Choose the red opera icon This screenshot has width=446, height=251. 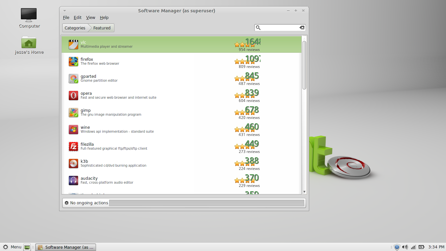coord(73,95)
